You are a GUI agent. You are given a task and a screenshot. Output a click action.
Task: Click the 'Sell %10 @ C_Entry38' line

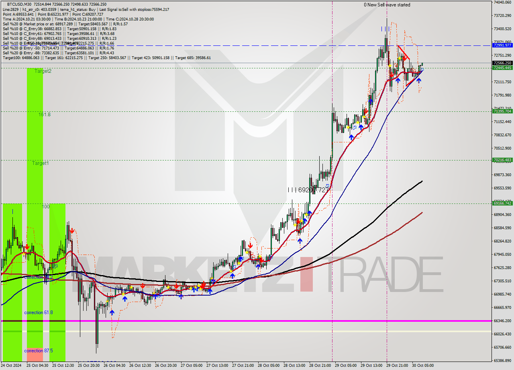pyautogui.click(x=59, y=29)
